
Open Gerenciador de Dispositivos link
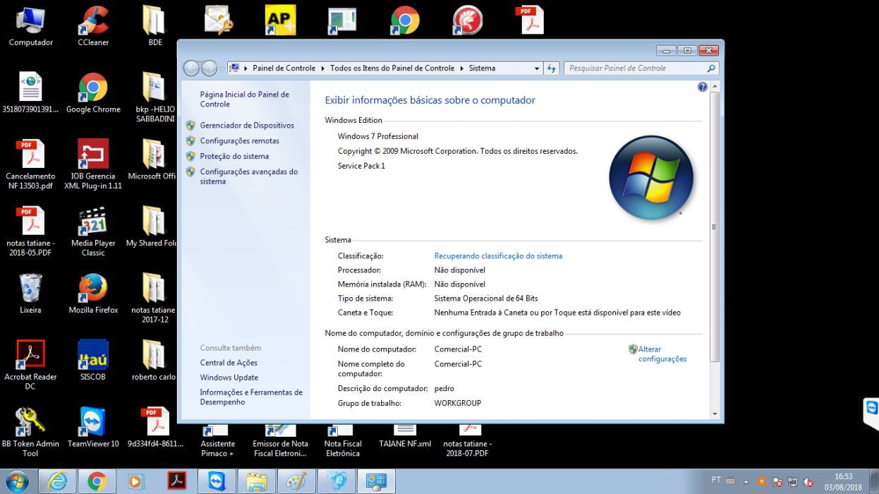[247, 125]
